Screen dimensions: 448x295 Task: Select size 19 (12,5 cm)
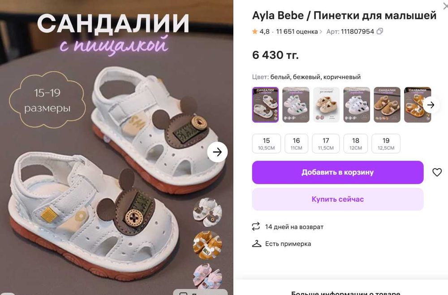click(x=386, y=143)
